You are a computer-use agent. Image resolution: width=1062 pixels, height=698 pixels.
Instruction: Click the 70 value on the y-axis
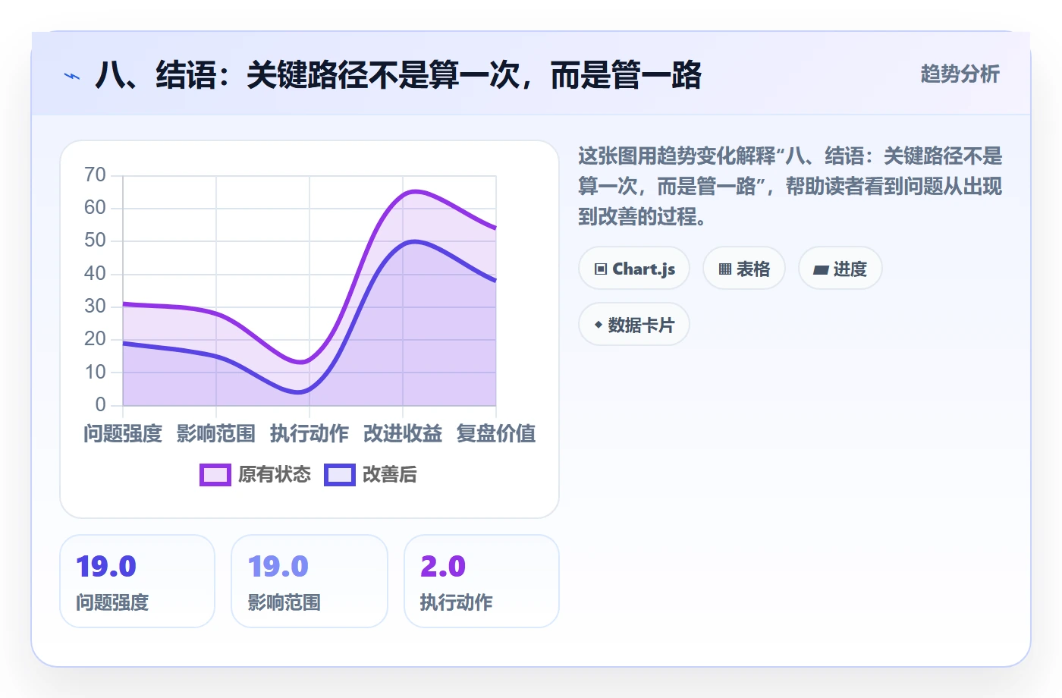click(x=95, y=175)
